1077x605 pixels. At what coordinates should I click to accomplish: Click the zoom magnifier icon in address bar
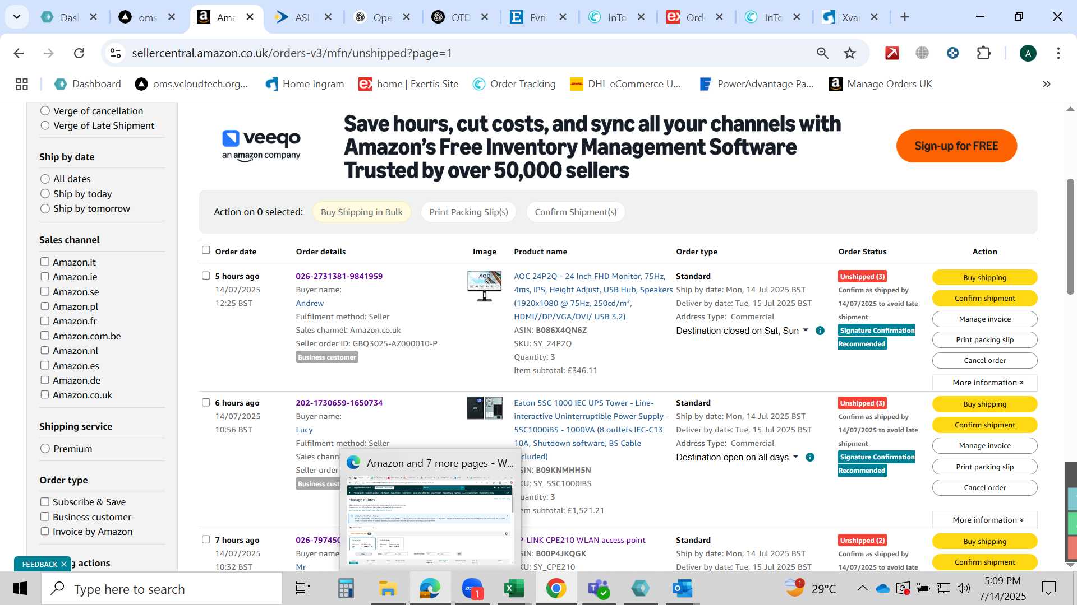822,53
